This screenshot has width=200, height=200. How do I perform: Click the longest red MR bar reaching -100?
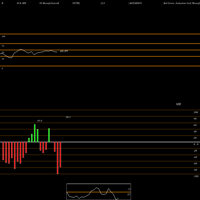(x=58, y=158)
